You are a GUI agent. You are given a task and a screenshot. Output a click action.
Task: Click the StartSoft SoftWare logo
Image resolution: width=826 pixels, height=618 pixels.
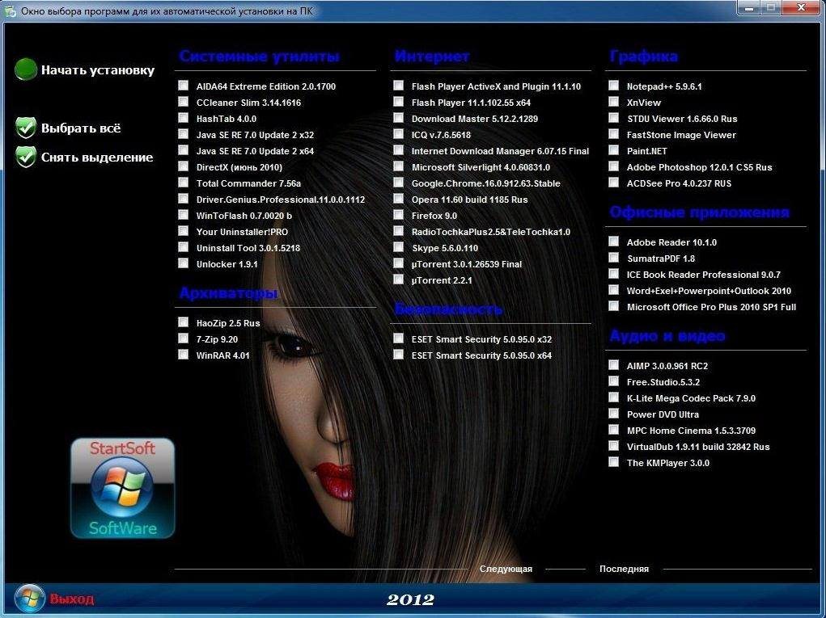pos(122,488)
